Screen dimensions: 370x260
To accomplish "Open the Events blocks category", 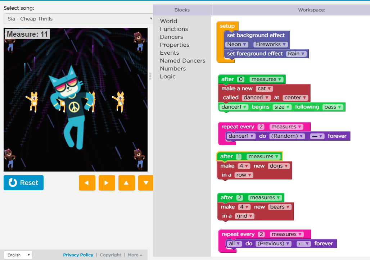I will tap(170, 53).
